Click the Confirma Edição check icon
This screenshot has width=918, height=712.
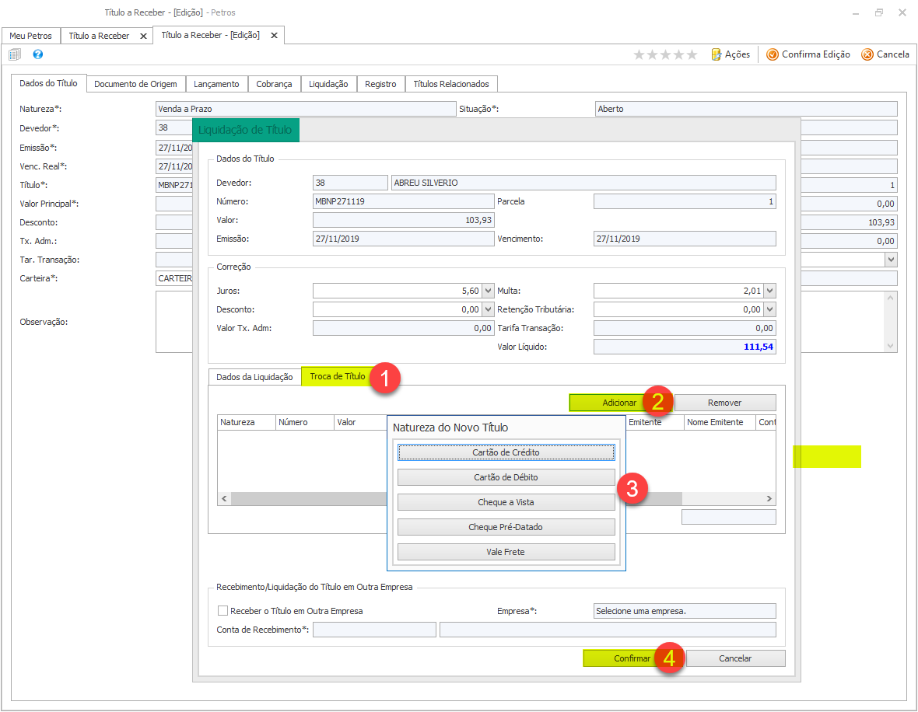pyautogui.click(x=773, y=54)
